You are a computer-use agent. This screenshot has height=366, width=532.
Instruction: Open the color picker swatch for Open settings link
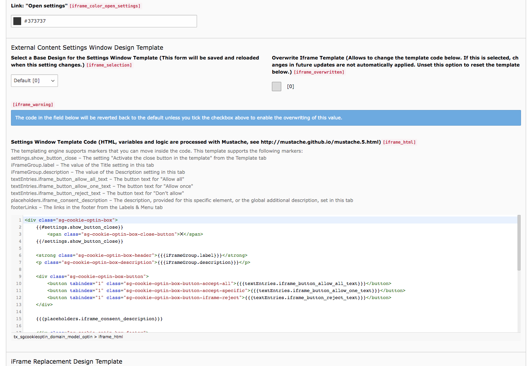[17, 21]
